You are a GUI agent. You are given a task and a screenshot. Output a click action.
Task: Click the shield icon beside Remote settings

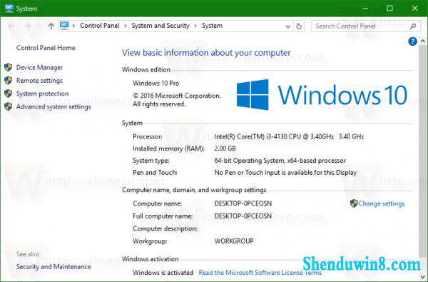coord(8,81)
